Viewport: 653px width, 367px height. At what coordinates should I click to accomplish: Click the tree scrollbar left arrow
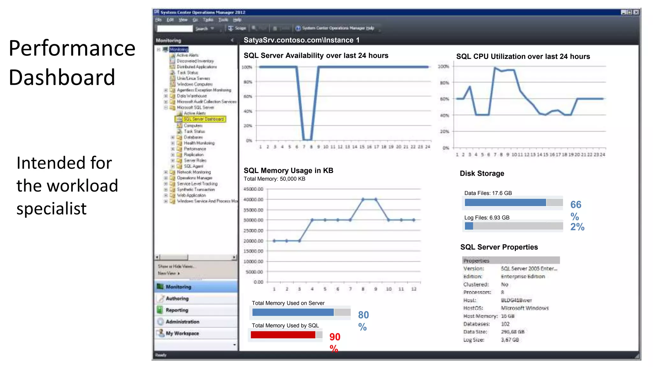pos(157,257)
